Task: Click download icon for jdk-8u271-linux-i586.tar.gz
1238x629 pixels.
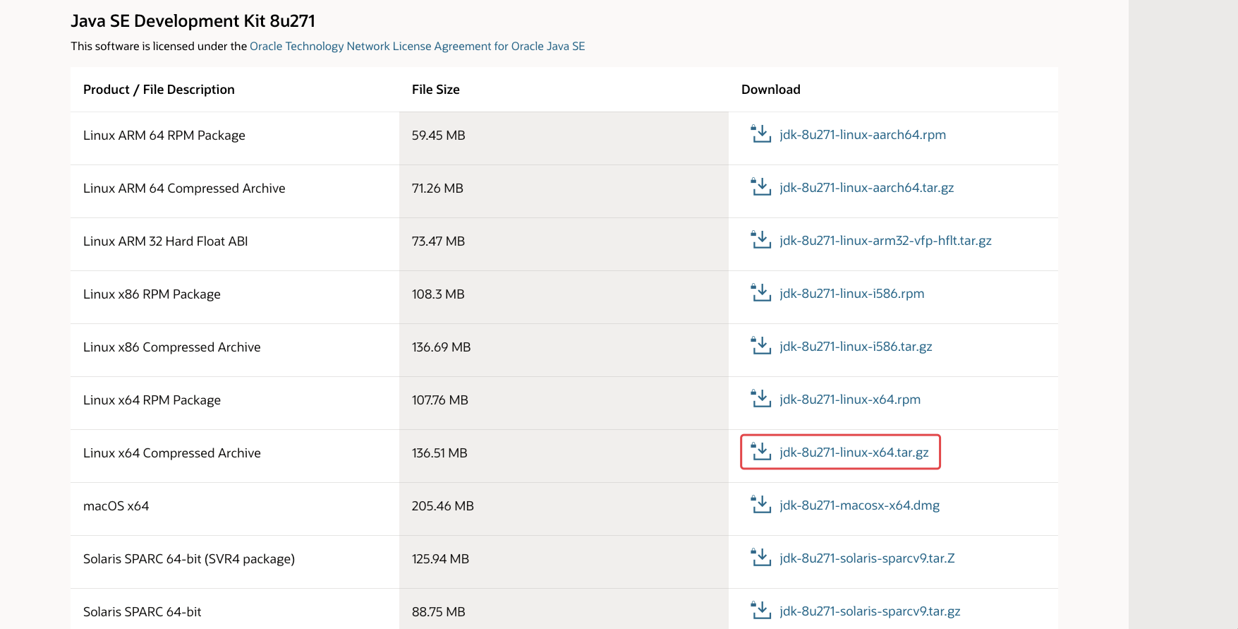Action: tap(760, 346)
